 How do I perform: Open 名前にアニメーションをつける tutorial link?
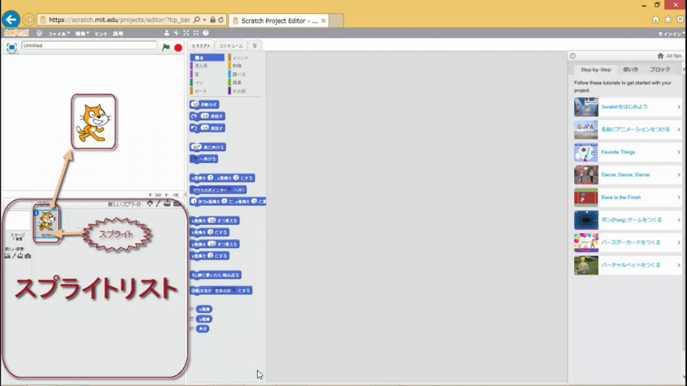pos(635,129)
